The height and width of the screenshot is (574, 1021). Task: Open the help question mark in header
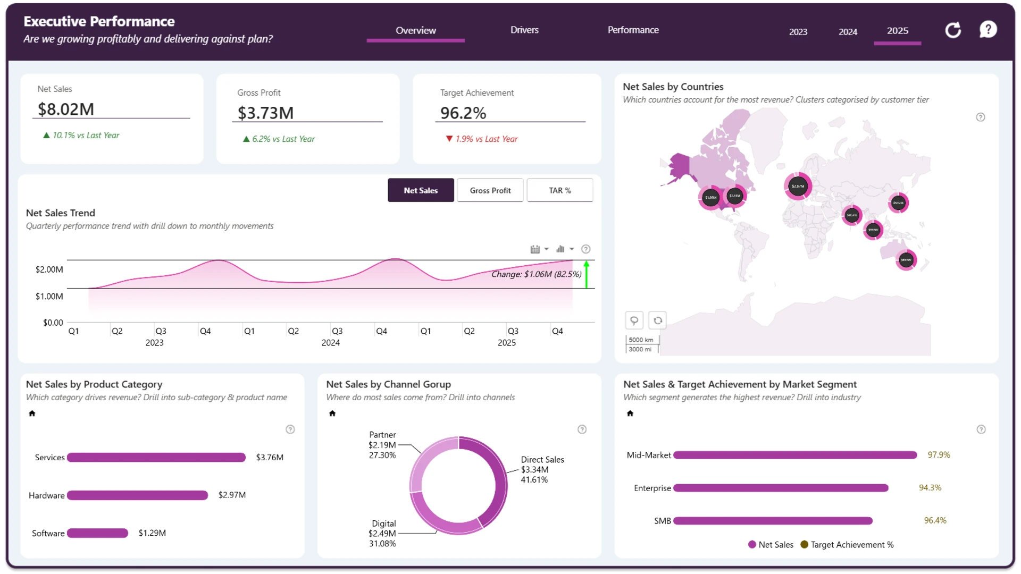click(988, 30)
